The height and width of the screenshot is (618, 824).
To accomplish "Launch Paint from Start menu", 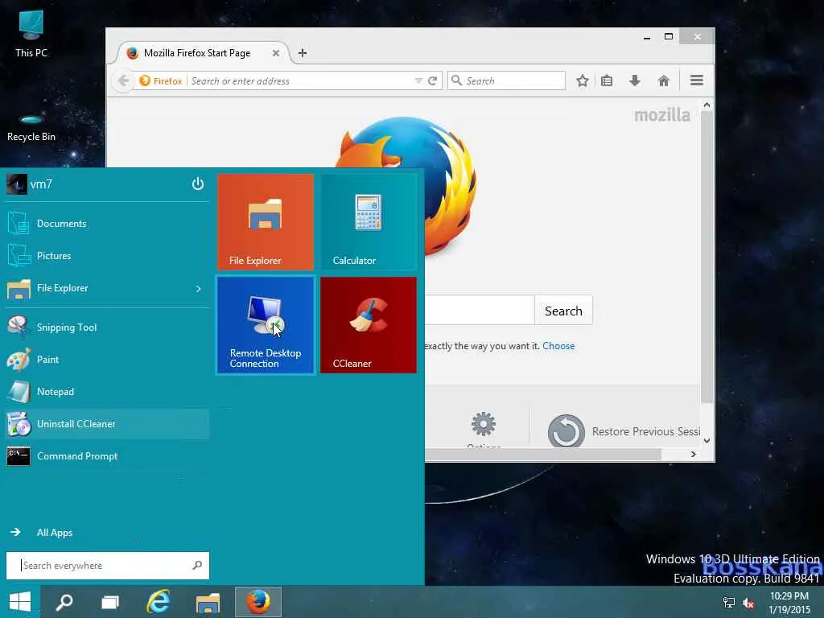I will 107,360.
